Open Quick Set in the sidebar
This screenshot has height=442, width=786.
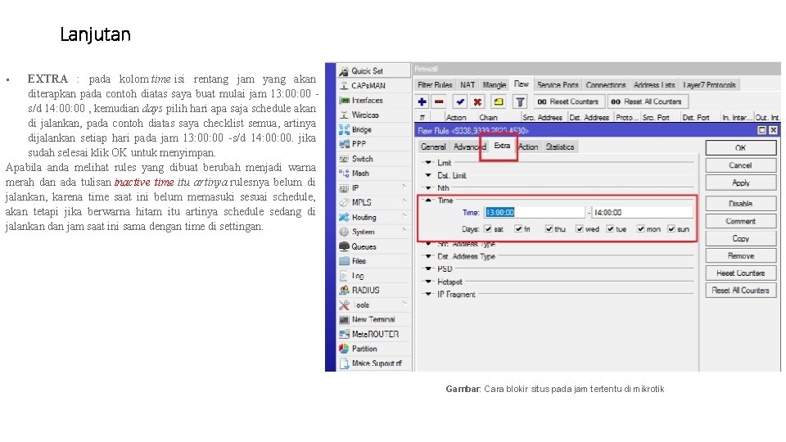[x=373, y=70]
